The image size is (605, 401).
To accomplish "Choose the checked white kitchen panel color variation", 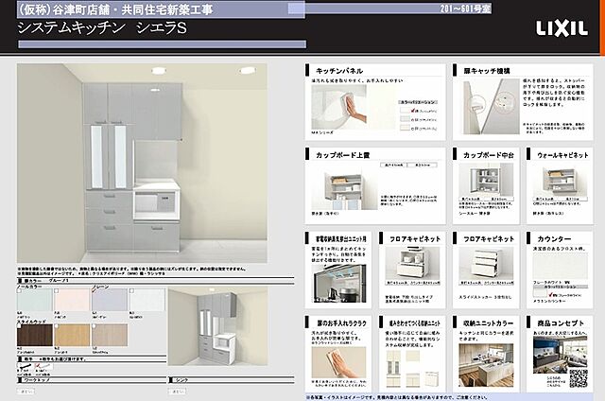I will coord(406,111).
